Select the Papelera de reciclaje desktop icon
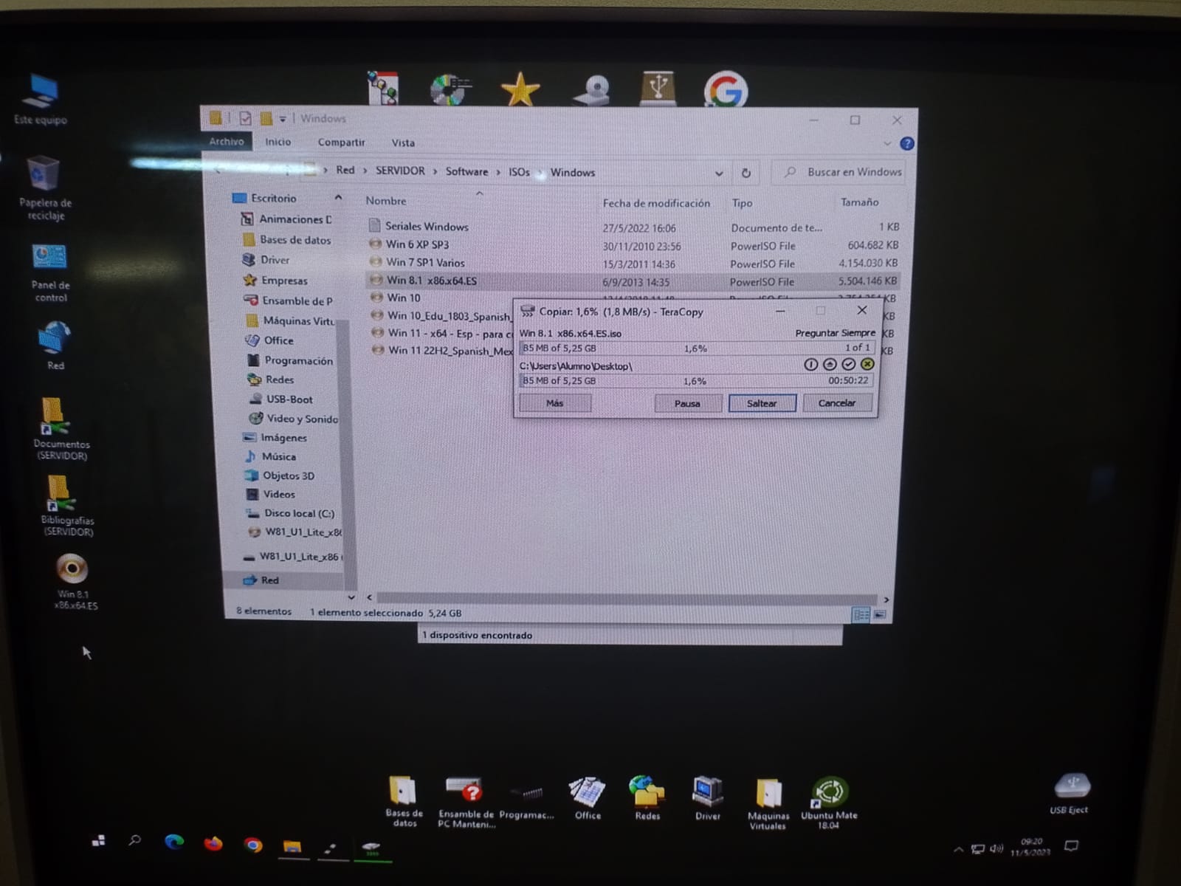 coord(45,188)
